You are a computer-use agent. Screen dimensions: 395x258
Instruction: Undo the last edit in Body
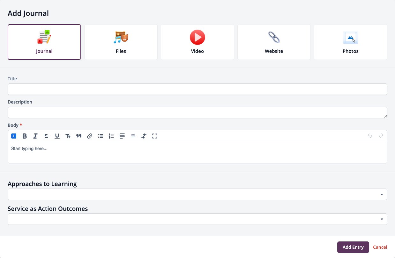pyautogui.click(x=370, y=136)
